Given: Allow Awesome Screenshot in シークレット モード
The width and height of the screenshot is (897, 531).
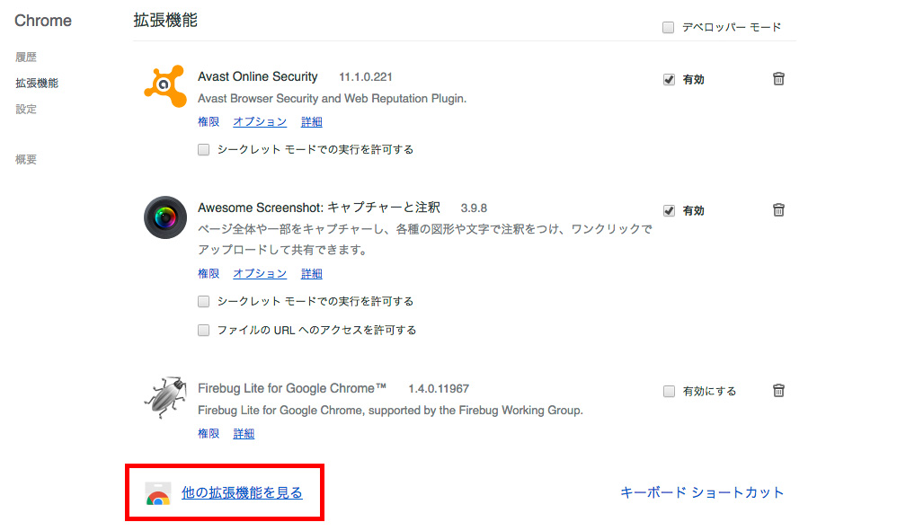Looking at the screenshot, I should tap(204, 301).
